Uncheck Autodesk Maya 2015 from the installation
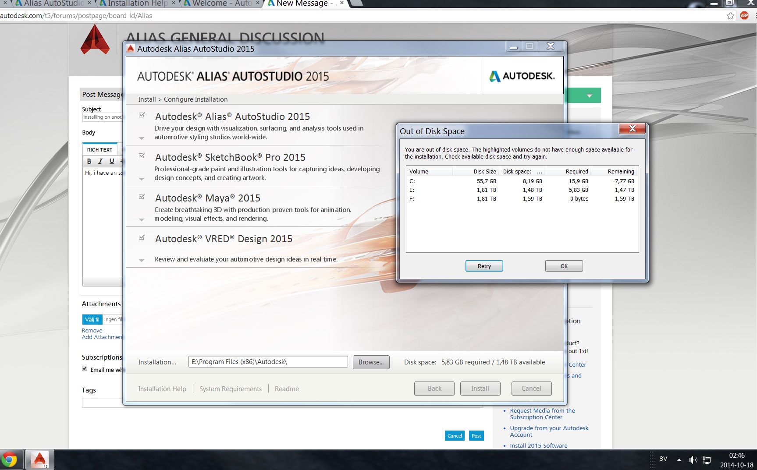The height and width of the screenshot is (470, 757). tap(142, 196)
